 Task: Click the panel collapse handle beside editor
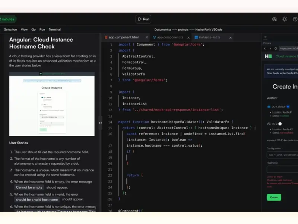click(100, 122)
